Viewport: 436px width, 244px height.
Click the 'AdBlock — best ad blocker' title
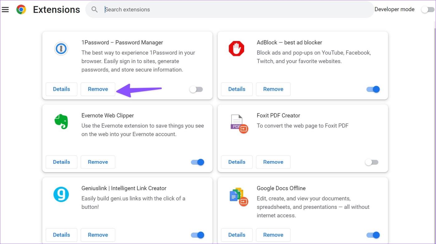289,43
